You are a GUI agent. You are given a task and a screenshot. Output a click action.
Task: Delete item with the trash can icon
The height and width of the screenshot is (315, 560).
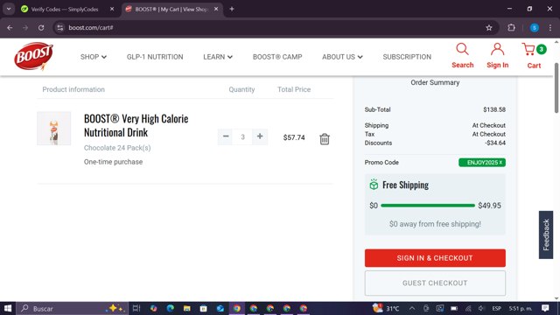(325, 139)
